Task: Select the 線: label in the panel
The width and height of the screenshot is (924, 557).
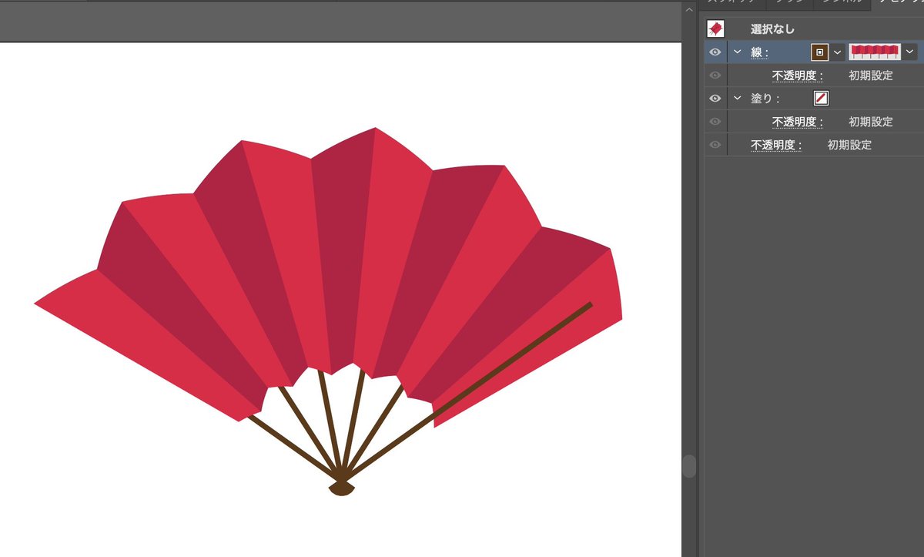Action: (760, 52)
